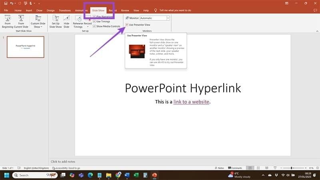Open the Monitor Automatic dropdown
320x180 pixels.
pos(168,18)
